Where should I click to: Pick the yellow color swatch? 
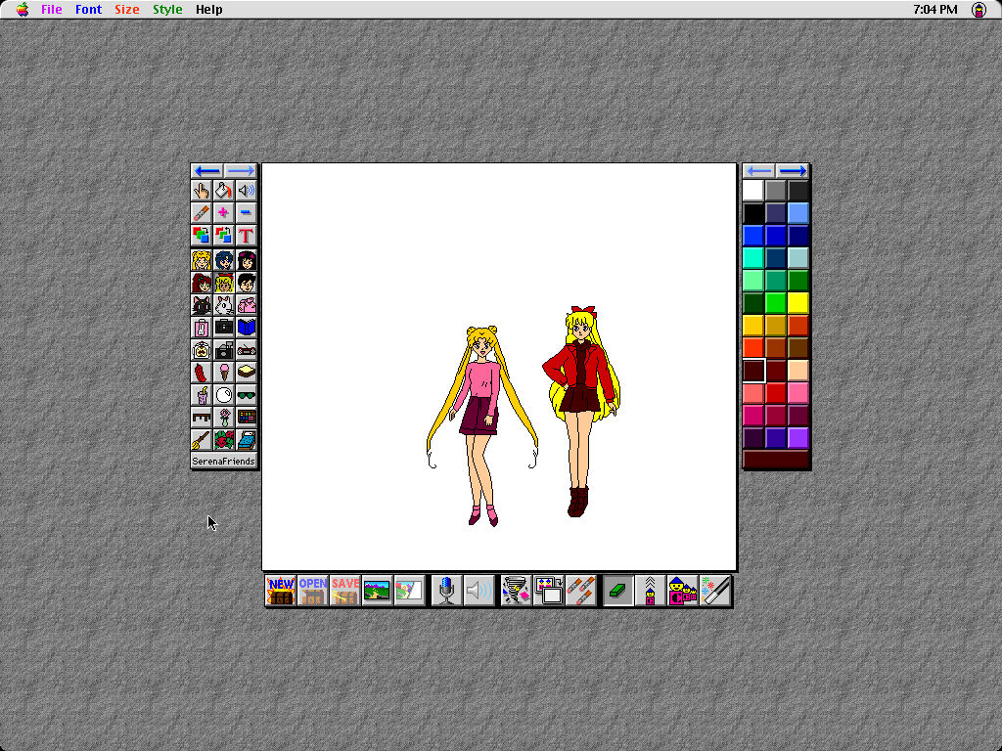[x=798, y=303]
